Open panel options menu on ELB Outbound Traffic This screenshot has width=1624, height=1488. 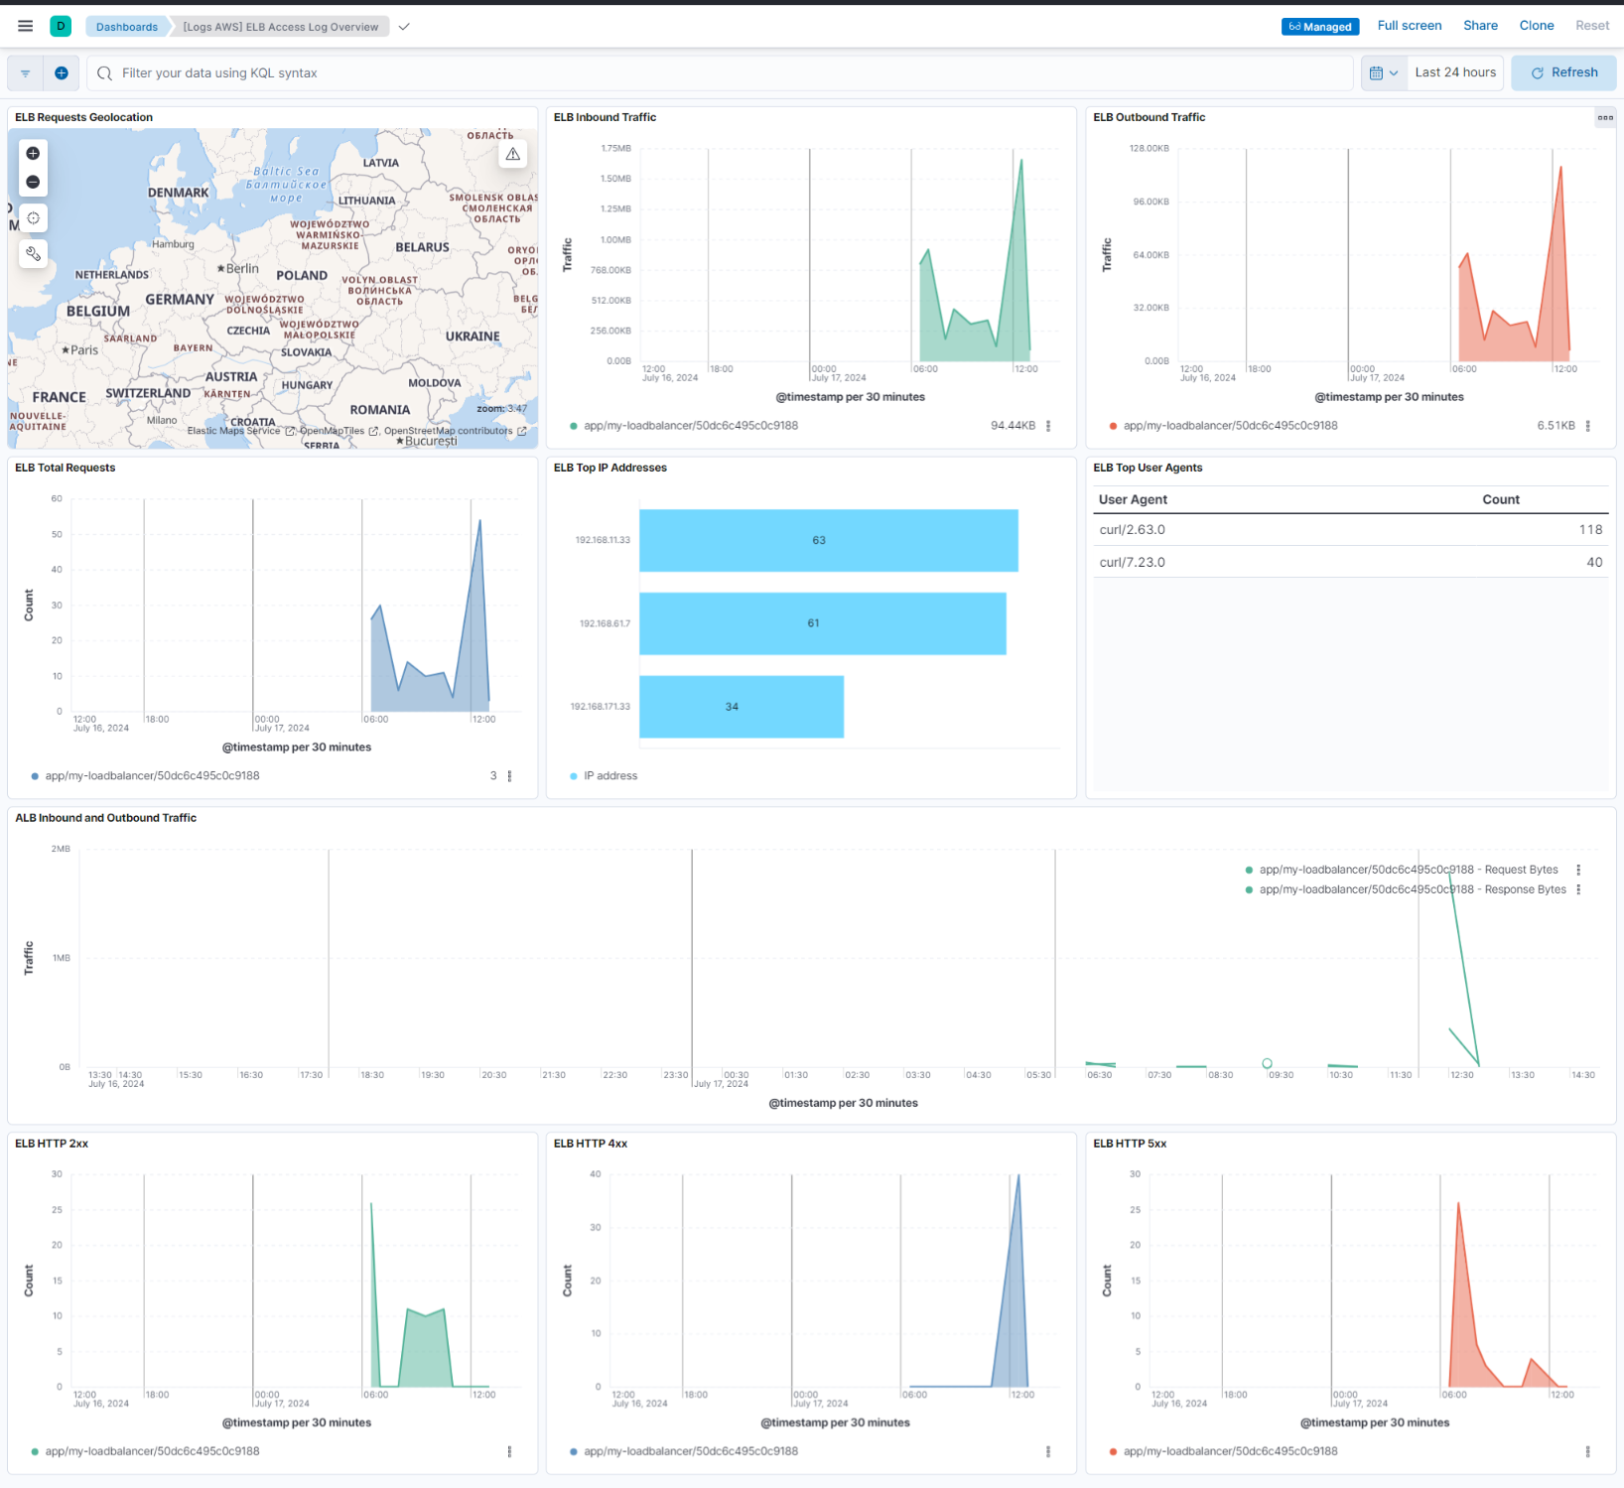tap(1604, 117)
